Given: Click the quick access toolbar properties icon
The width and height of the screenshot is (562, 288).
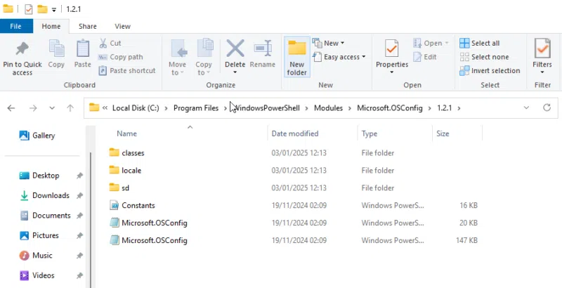Looking at the screenshot, I should click(x=29, y=9).
